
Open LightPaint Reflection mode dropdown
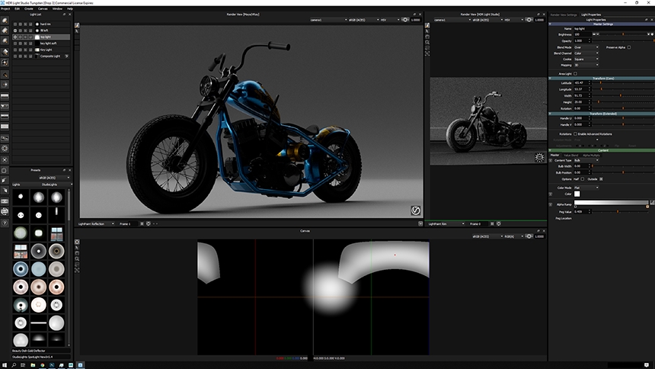[96, 224]
